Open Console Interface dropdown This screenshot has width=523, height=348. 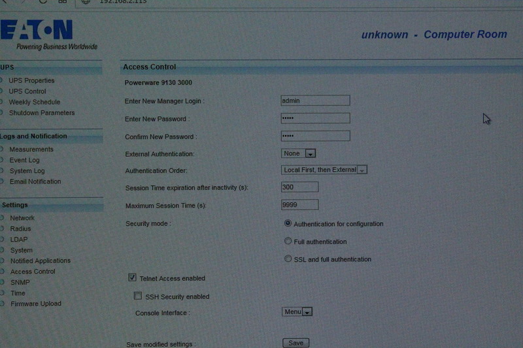tap(297, 311)
